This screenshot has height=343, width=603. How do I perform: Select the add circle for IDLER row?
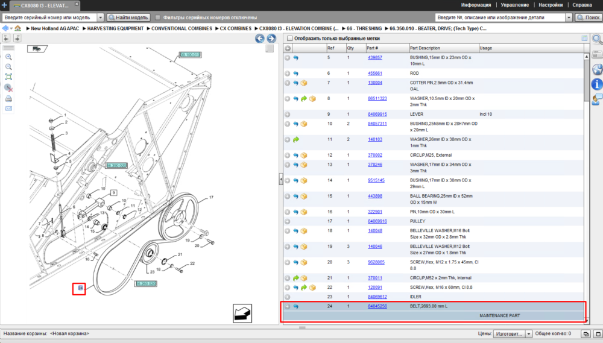(x=287, y=297)
